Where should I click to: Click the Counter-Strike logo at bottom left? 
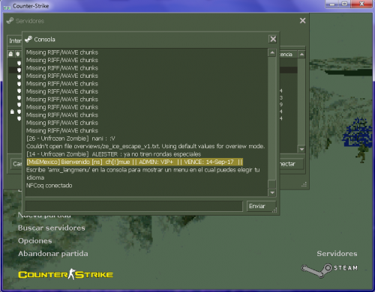coord(65,275)
